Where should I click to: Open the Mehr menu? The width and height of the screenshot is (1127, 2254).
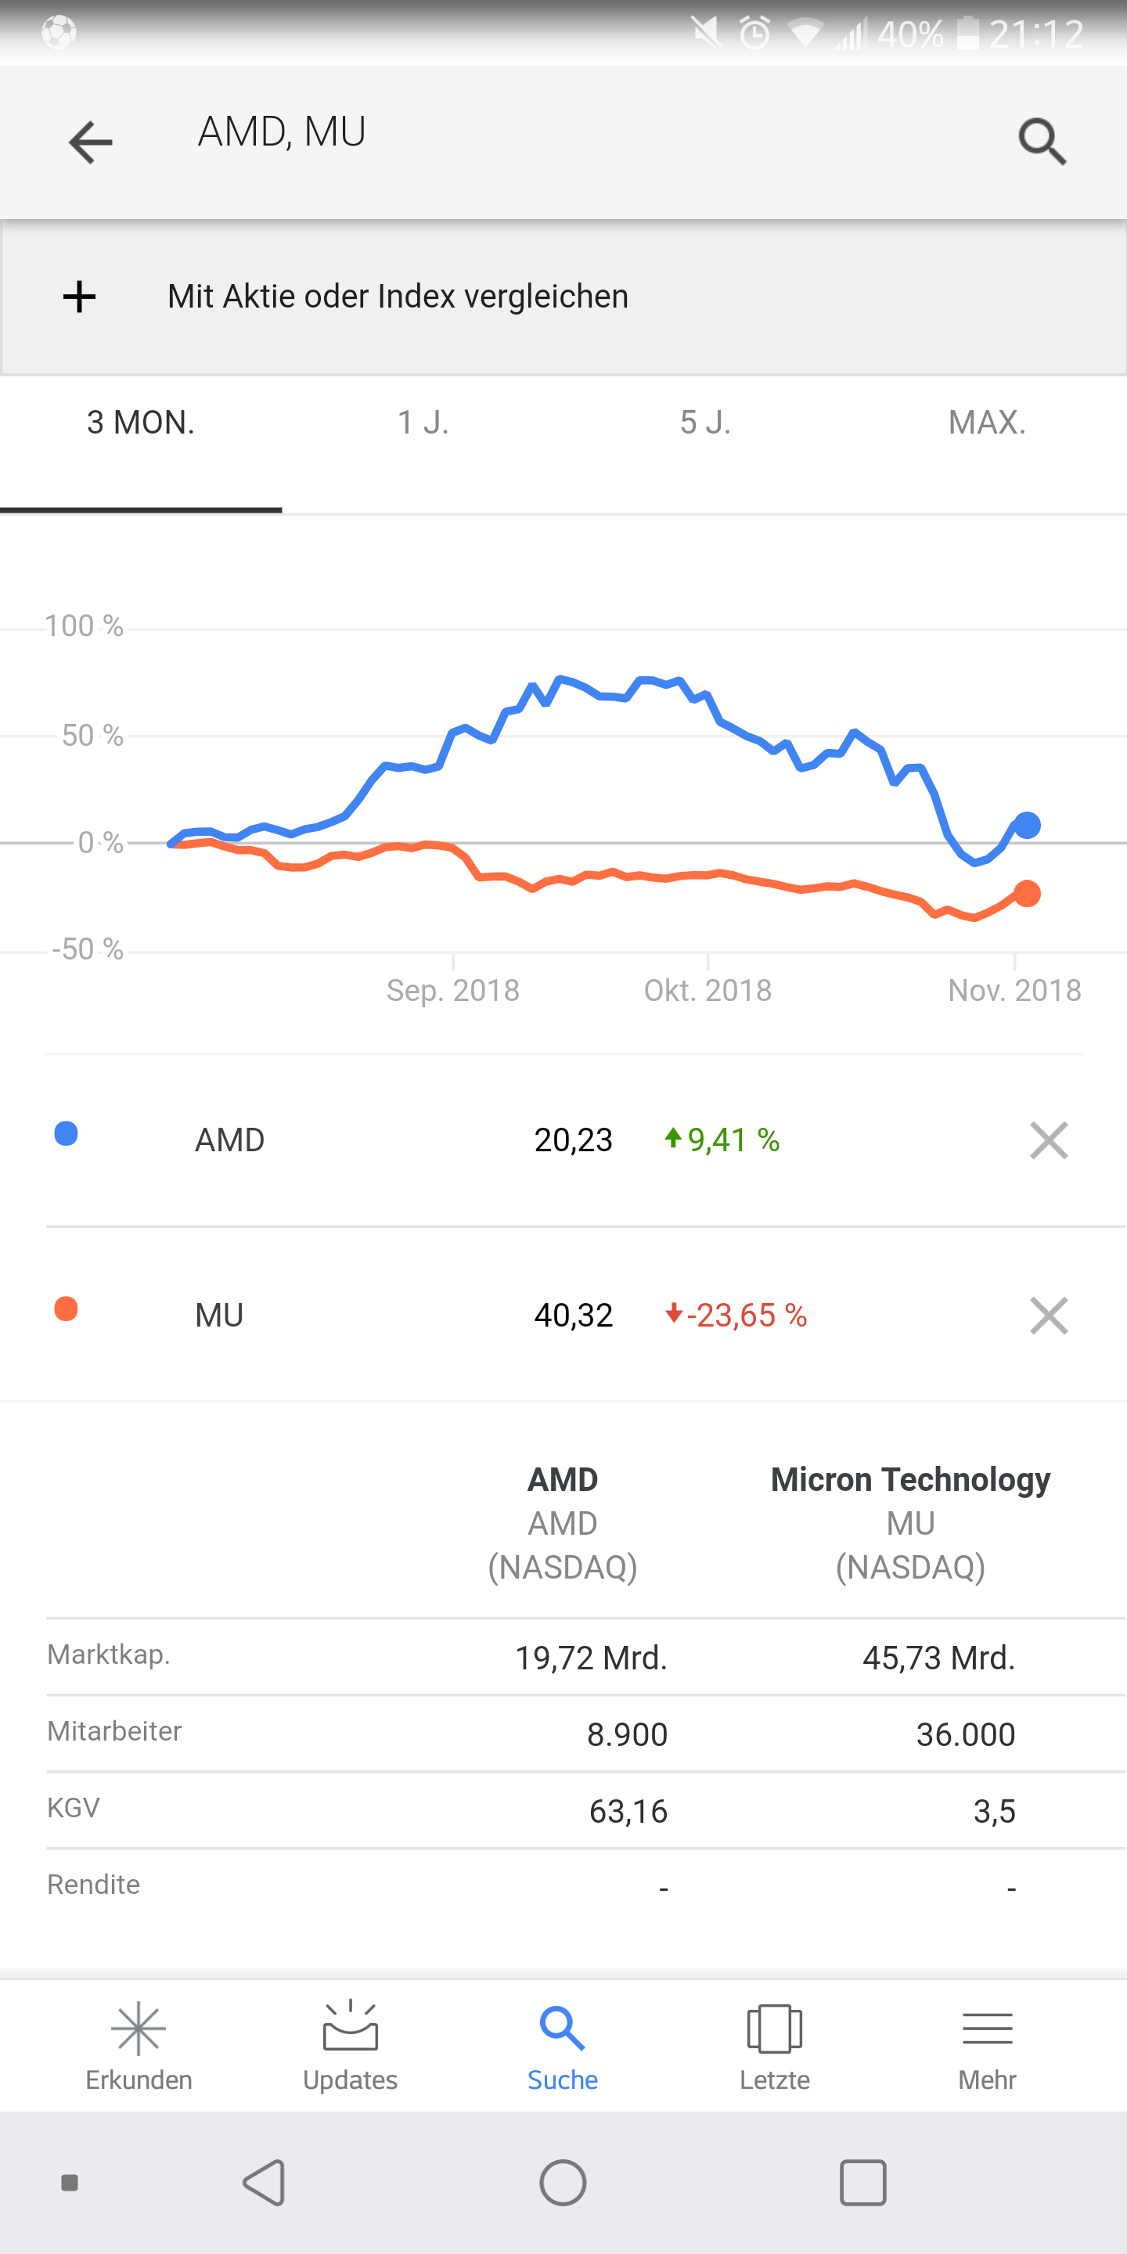tap(987, 2045)
